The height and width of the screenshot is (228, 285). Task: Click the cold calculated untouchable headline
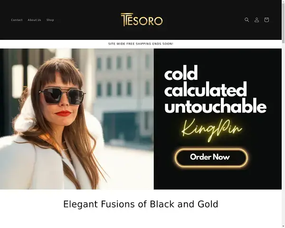pyautogui.click(x=215, y=89)
